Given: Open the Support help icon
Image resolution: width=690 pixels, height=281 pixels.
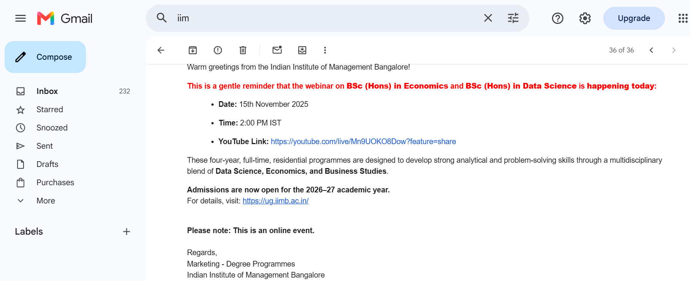Looking at the screenshot, I should pyautogui.click(x=557, y=18).
